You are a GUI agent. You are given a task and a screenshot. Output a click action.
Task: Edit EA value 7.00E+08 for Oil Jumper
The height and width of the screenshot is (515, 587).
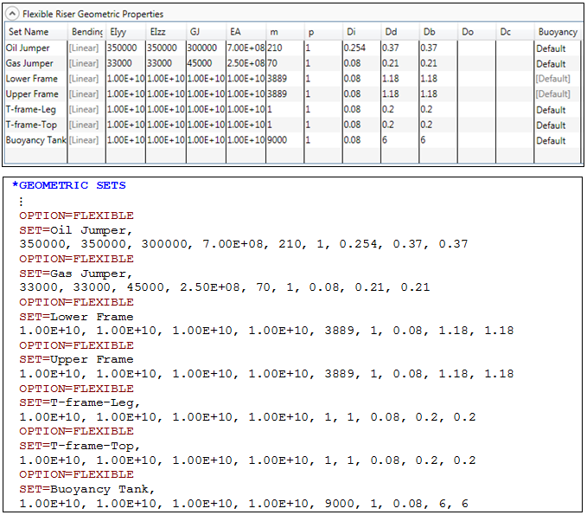click(x=246, y=48)
